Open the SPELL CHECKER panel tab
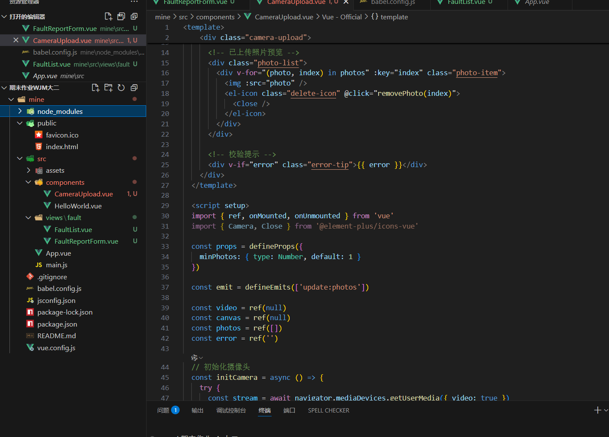Image resolution: width=609 pixels, height=437 pixels. coord(328,410)
